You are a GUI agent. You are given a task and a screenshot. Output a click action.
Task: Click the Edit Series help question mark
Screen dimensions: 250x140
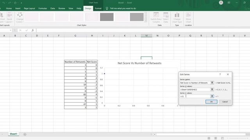tap(220, 74)
